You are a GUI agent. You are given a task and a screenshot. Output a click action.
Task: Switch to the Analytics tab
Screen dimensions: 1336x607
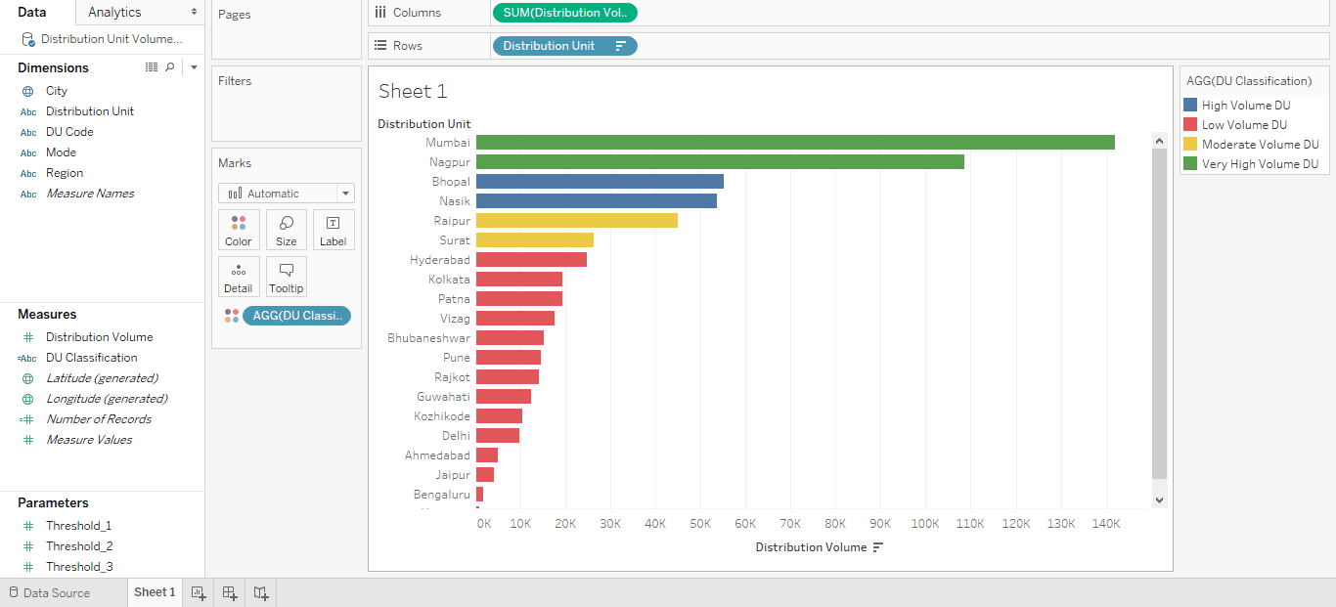point(115,13)
